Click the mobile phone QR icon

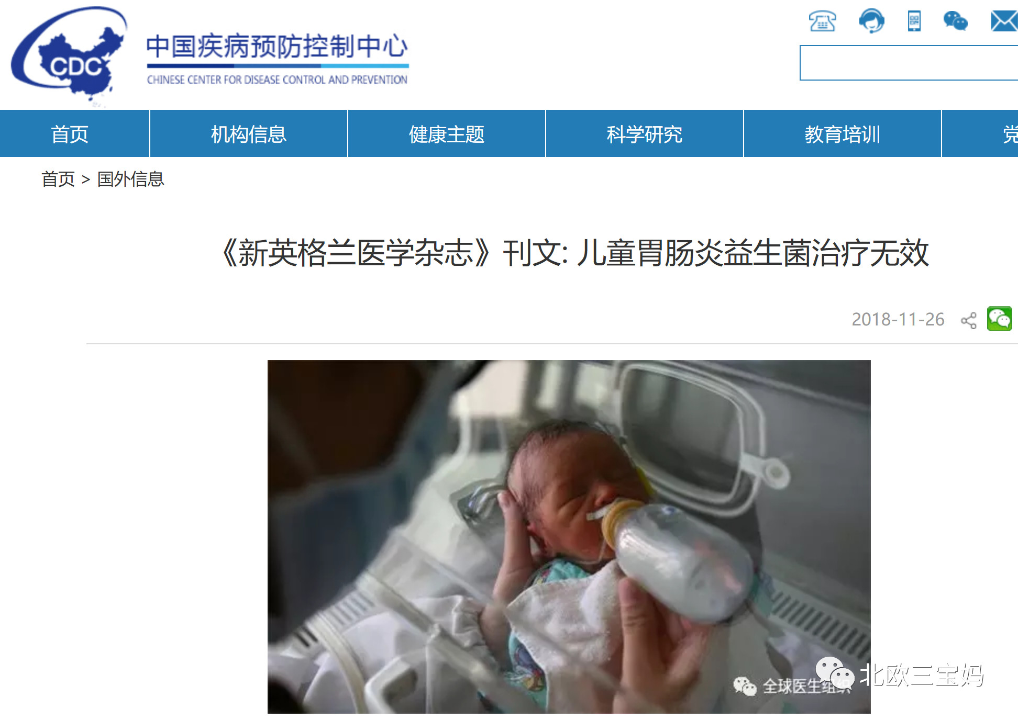914,21
